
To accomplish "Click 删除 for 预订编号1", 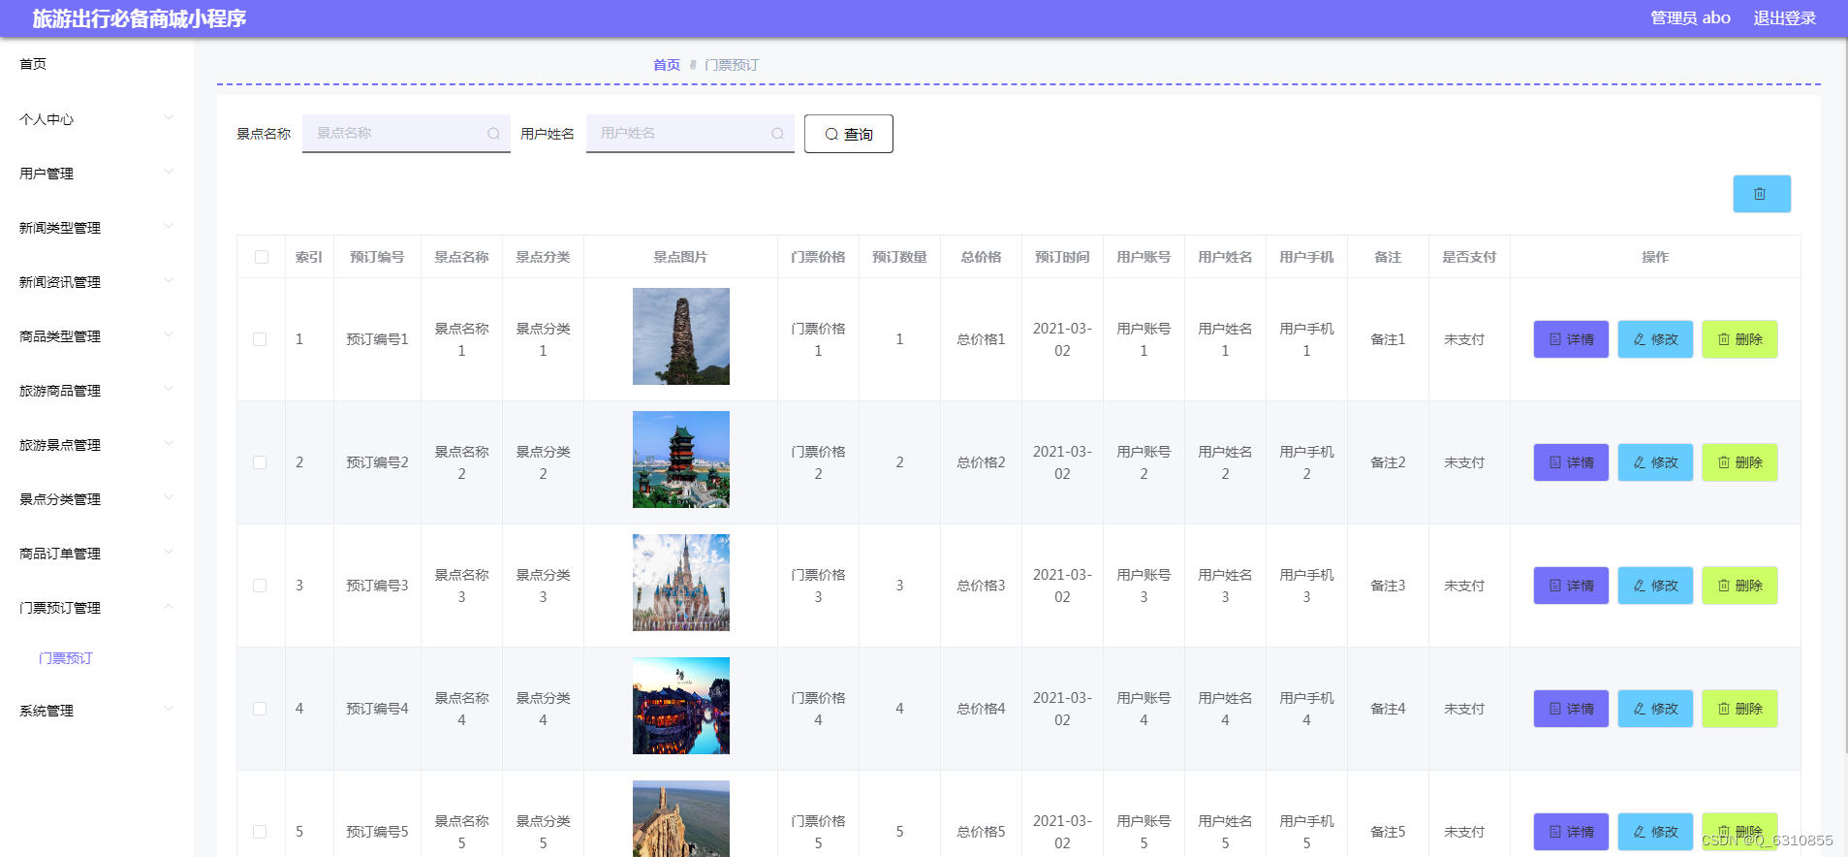I will coord(1739,339).
